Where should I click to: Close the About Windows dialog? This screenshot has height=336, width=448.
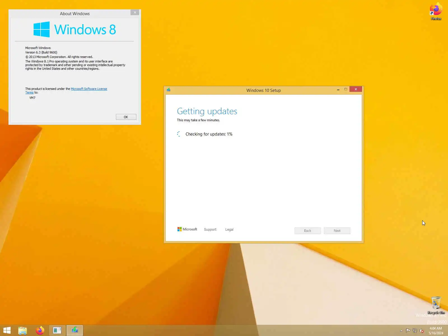[135, 12]
